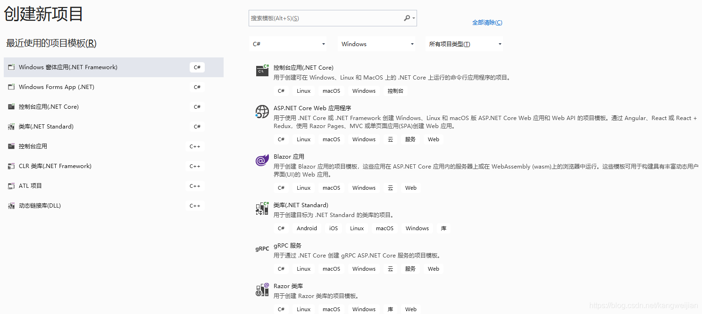Click macOS tag under gRPC 服务
Viewport: 702px width, 314px height.
coord(332,269)
